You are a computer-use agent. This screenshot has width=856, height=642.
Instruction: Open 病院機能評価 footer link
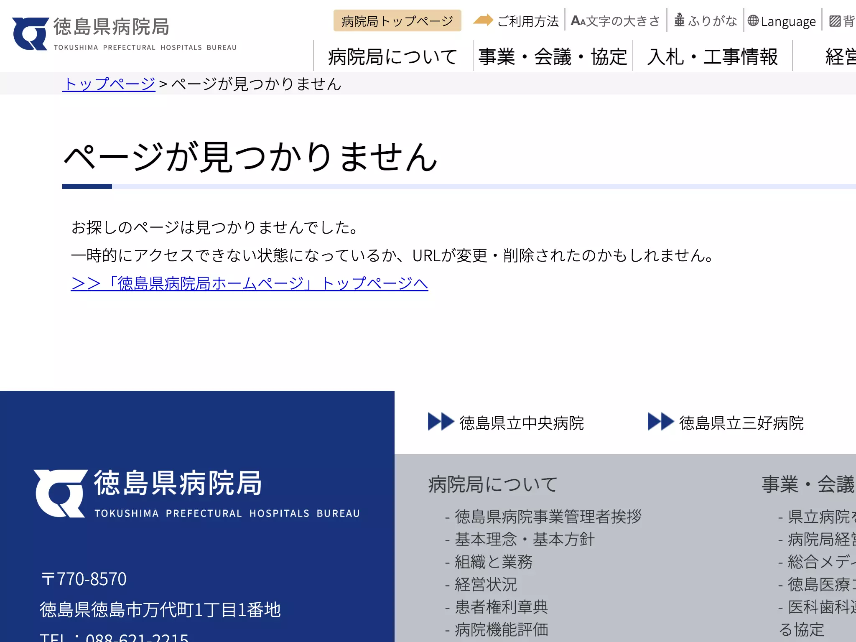click(x=501, y=629)
